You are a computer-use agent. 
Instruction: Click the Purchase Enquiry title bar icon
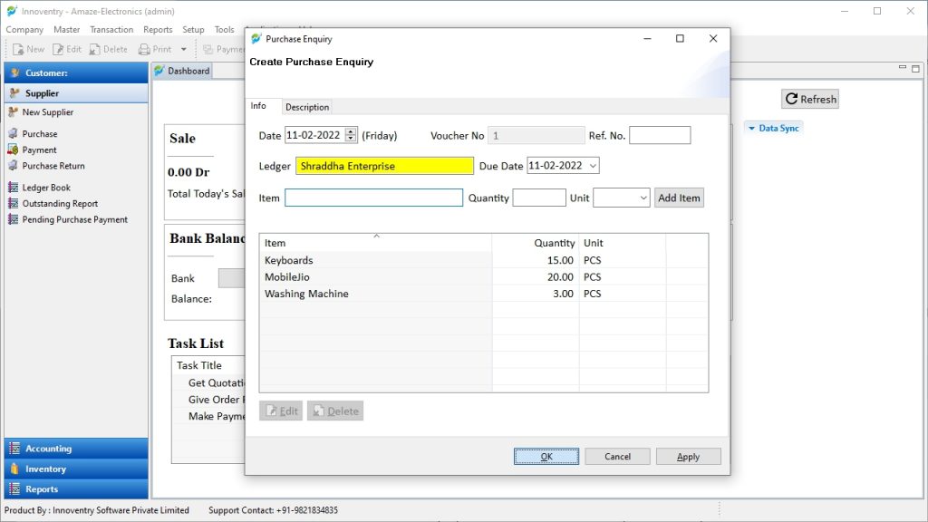256,38
